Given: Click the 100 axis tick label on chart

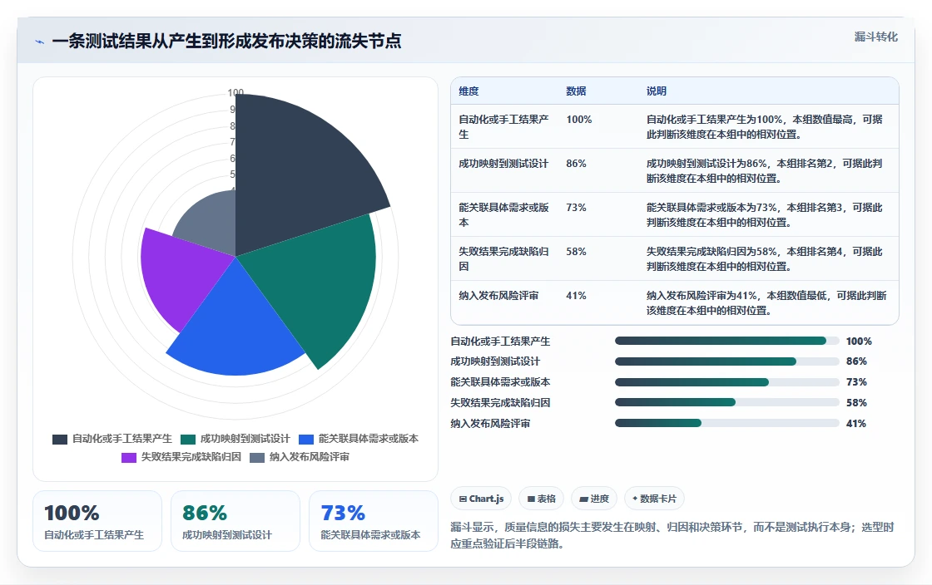Looking at the screenshot, I should (235, 93).
